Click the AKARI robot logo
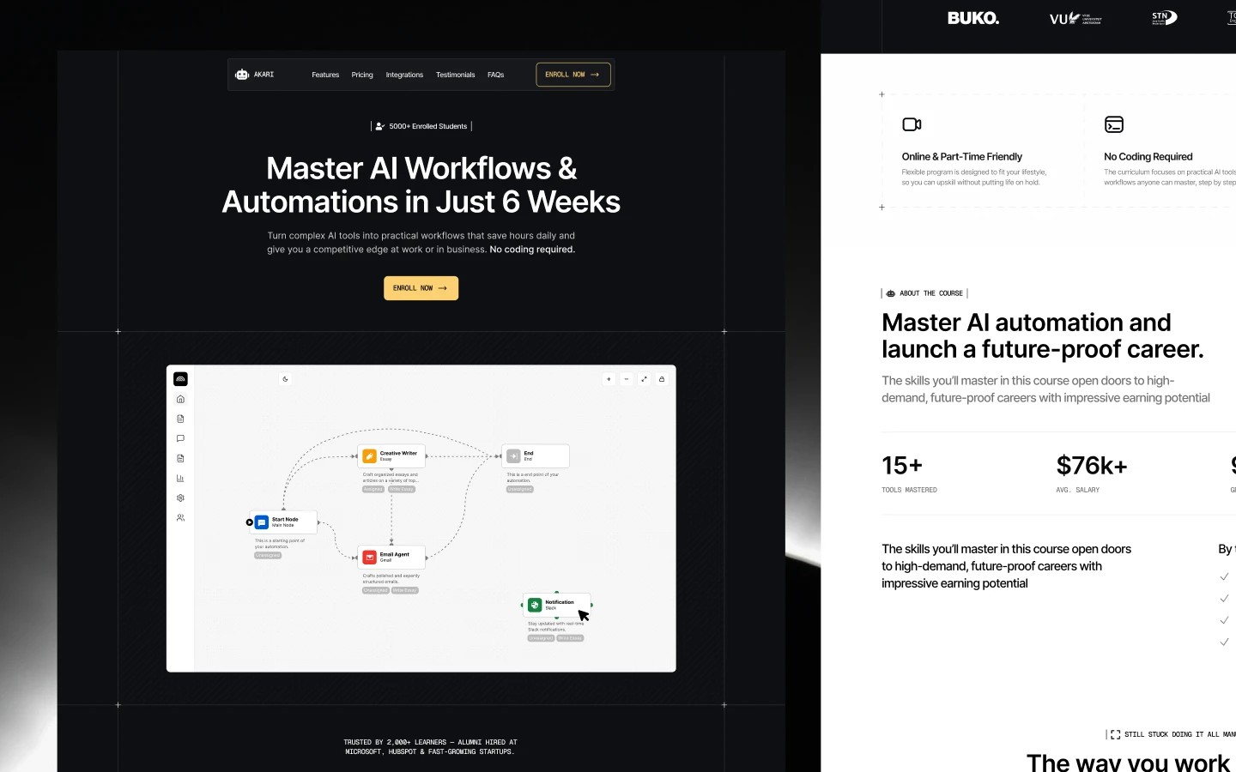Screen dimensions: 1236x772 (x=243, y=75)
